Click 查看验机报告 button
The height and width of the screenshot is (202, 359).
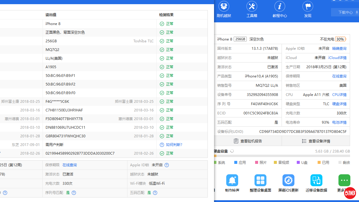point(248,141)
